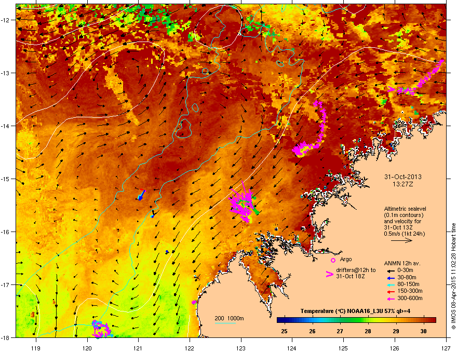
Task: Click the cyan isobath line under 200 1000m
Action: [225, 323]
